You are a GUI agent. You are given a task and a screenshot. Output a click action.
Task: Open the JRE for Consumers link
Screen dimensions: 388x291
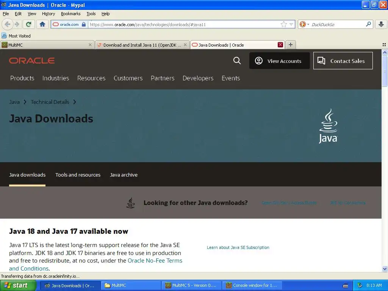(348, 203)
